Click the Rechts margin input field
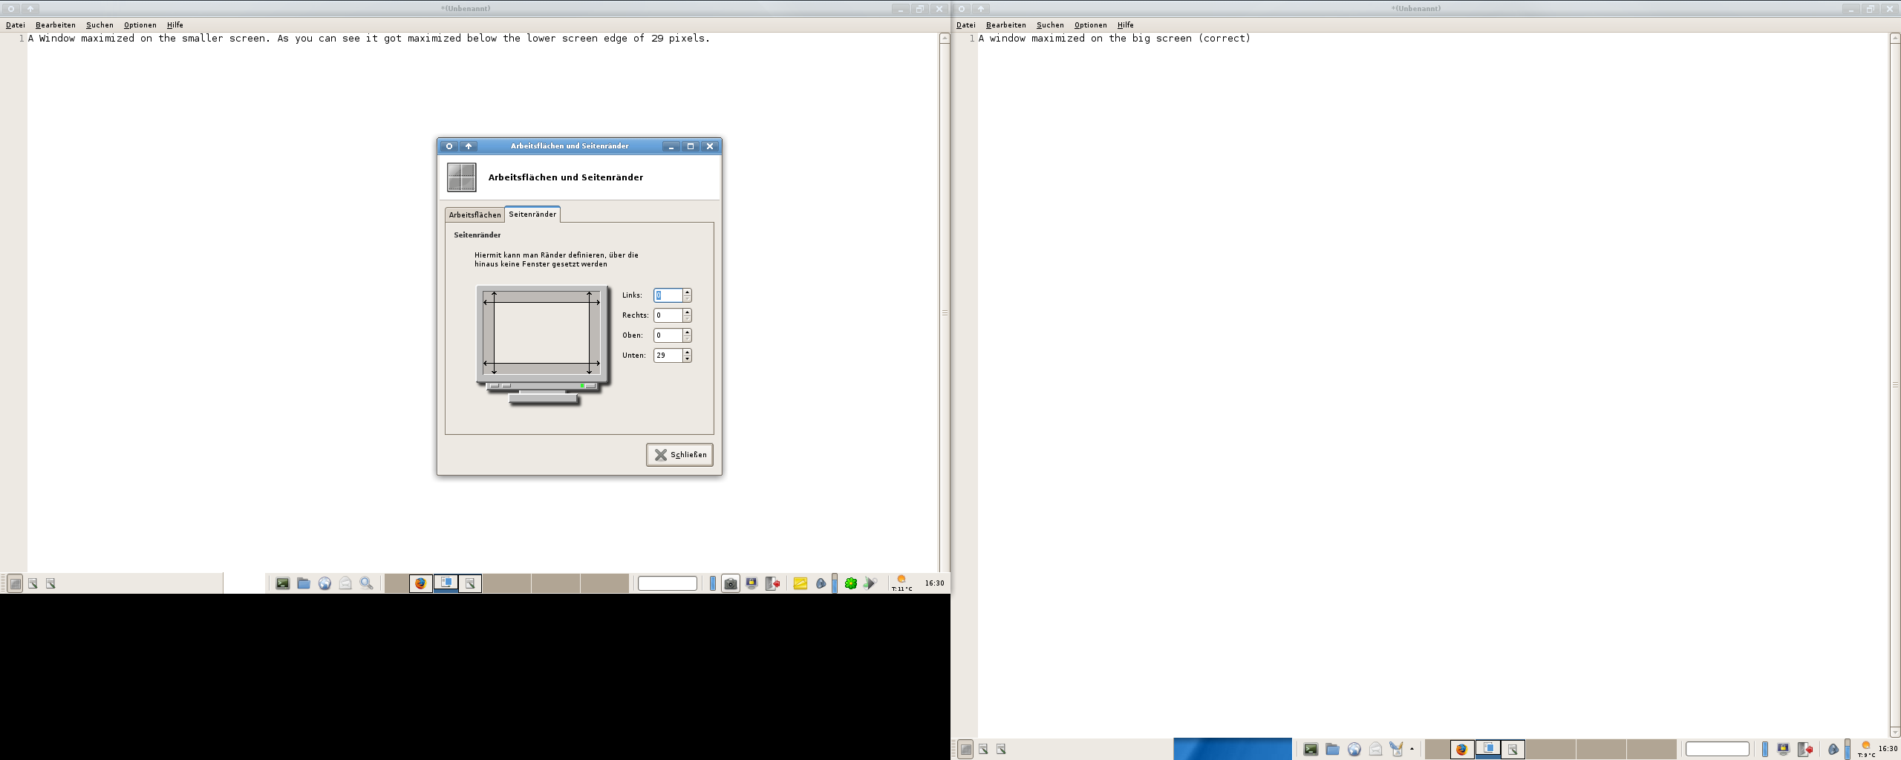This screenshot has width=1901, height=760. click(668, 315)
